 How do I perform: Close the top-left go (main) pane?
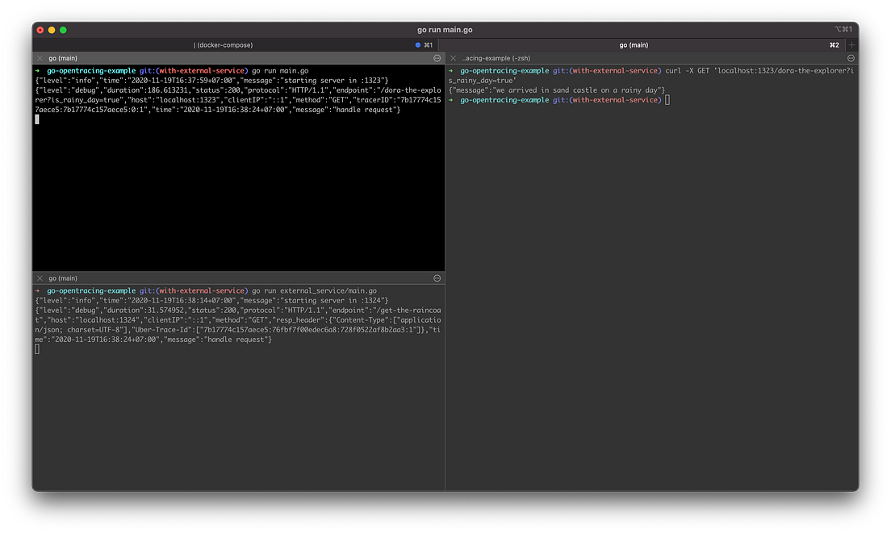point(40,58)
